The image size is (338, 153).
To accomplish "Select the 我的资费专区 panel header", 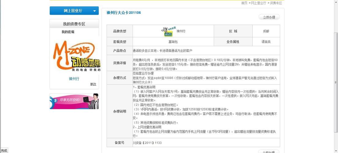I will (74, 24).
